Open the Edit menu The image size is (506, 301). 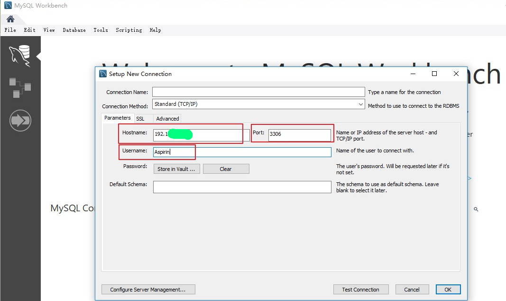30,30
